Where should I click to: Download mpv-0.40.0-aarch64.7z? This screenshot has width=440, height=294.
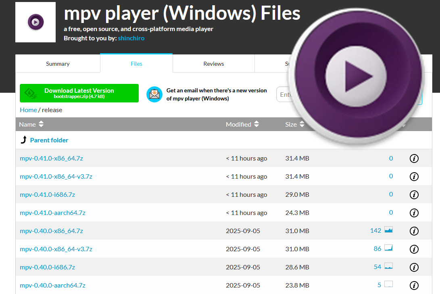pyautogui.click(x=52, y=285)
